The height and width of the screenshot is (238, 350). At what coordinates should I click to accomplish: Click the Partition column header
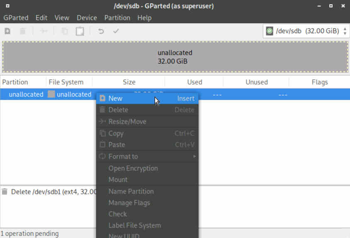[23, 82]
